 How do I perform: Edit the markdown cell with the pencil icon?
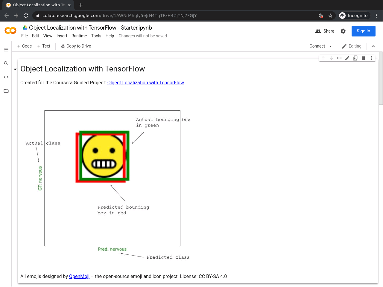(x=347, y=58)
